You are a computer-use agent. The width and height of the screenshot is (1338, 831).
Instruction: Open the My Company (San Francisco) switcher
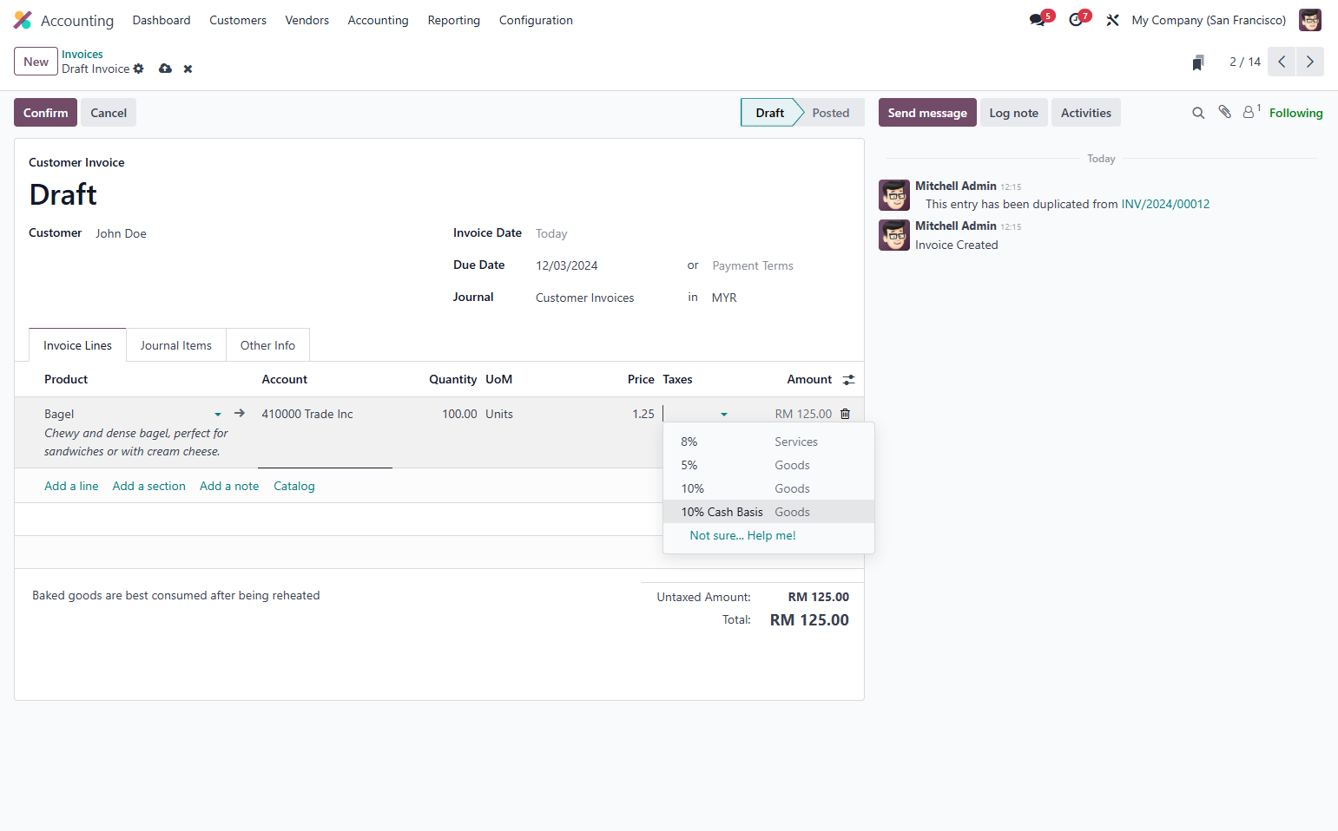[1209, 20]
